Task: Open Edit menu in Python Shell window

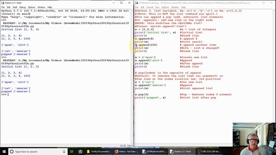Action: point(9,7)
